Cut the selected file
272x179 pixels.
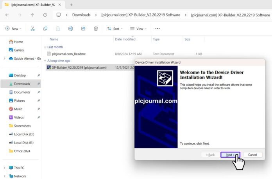click(32, 29)
